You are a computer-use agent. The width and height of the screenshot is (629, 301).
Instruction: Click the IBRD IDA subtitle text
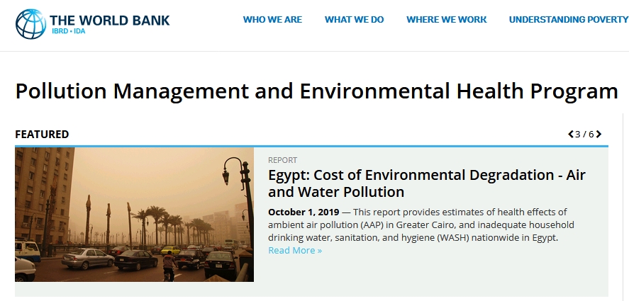[68, 31]
